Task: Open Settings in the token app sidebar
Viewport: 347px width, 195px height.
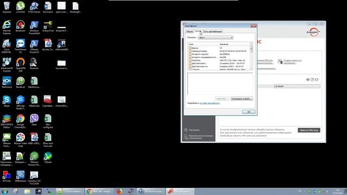Action: point(192,130)
